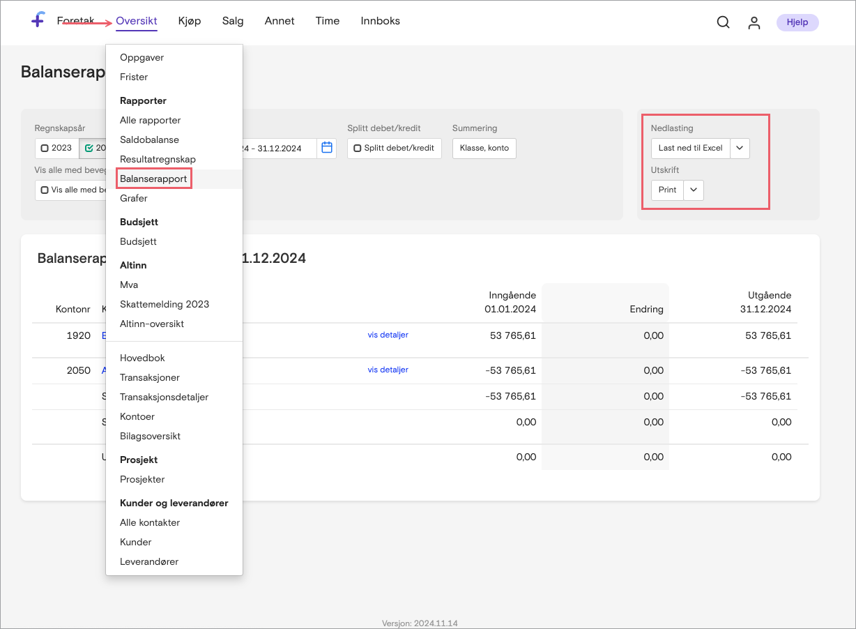Toggle the 2023 accounting year checkbox
This screenshot has width=856, height=629.
coord(45,149)
